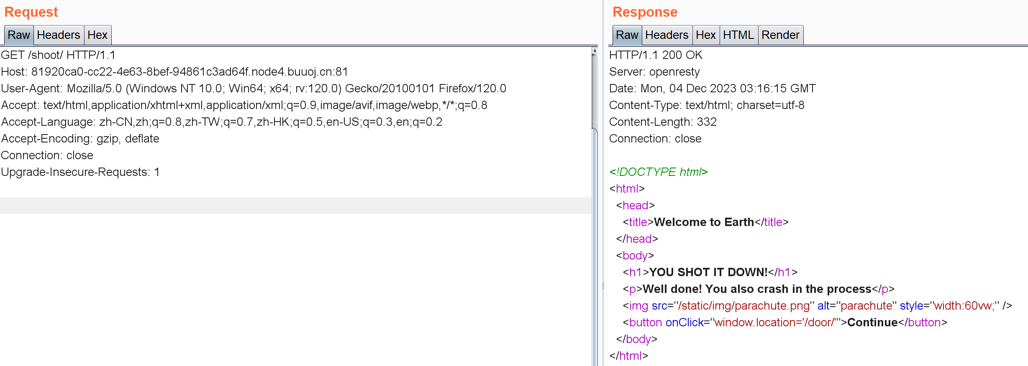Click the YOU SHOT IT DOWN! heading text
The height and width of the screenshot is (366, 1028).
(x=708, y=272)
